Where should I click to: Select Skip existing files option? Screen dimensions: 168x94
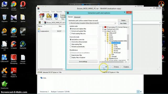click(x=76, y=44)
